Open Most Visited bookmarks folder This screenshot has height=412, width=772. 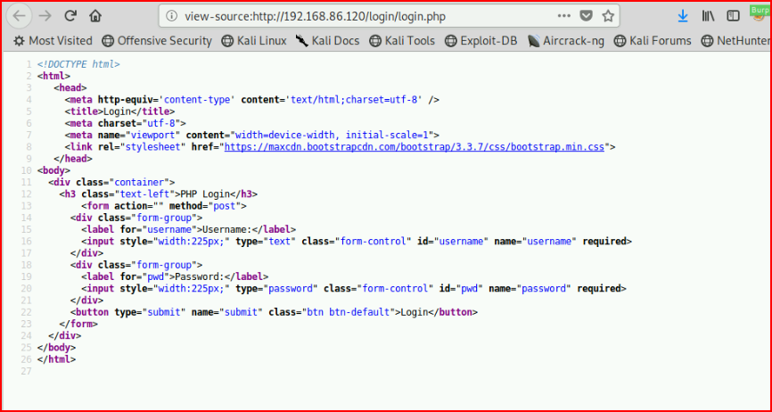(53, 41)
